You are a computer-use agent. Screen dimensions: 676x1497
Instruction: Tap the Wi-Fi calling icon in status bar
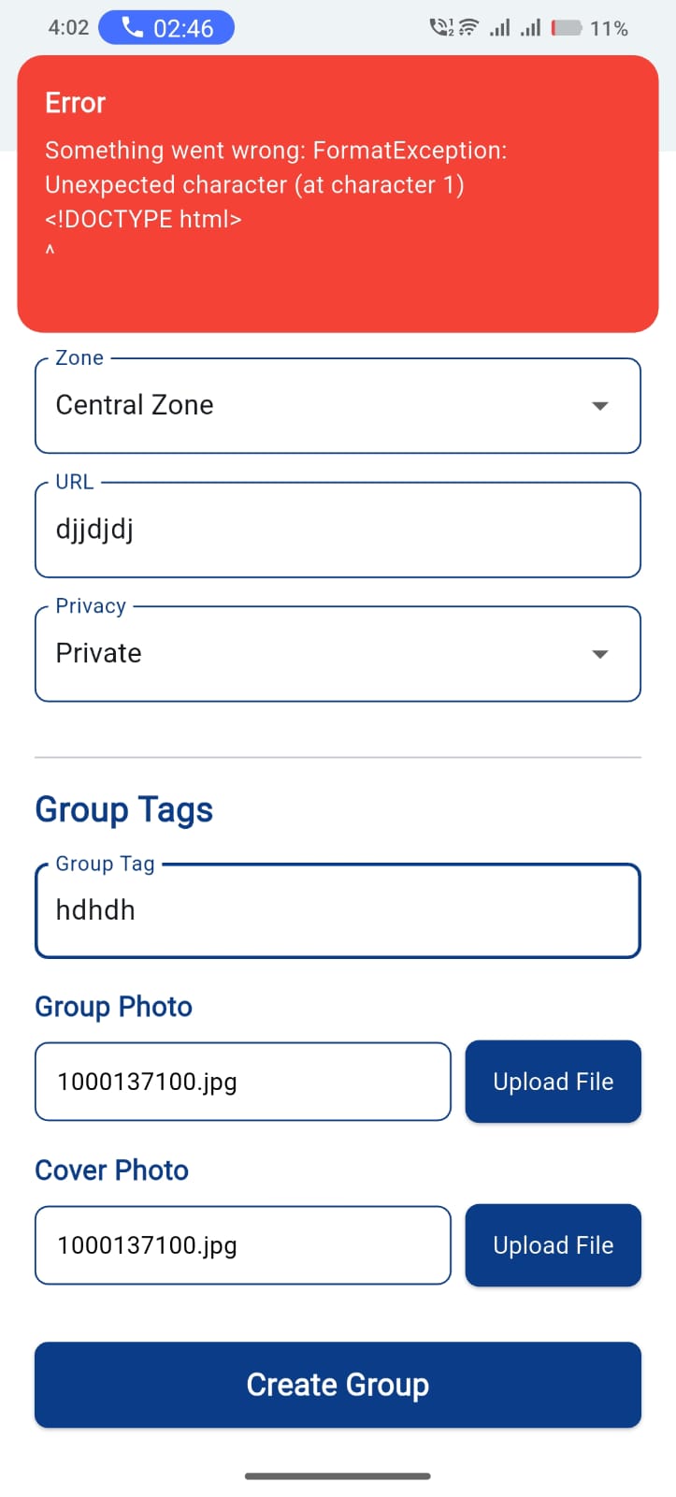point(440,28)
